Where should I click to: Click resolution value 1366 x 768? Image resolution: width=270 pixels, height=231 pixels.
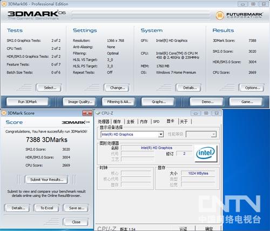click(116, 41)
